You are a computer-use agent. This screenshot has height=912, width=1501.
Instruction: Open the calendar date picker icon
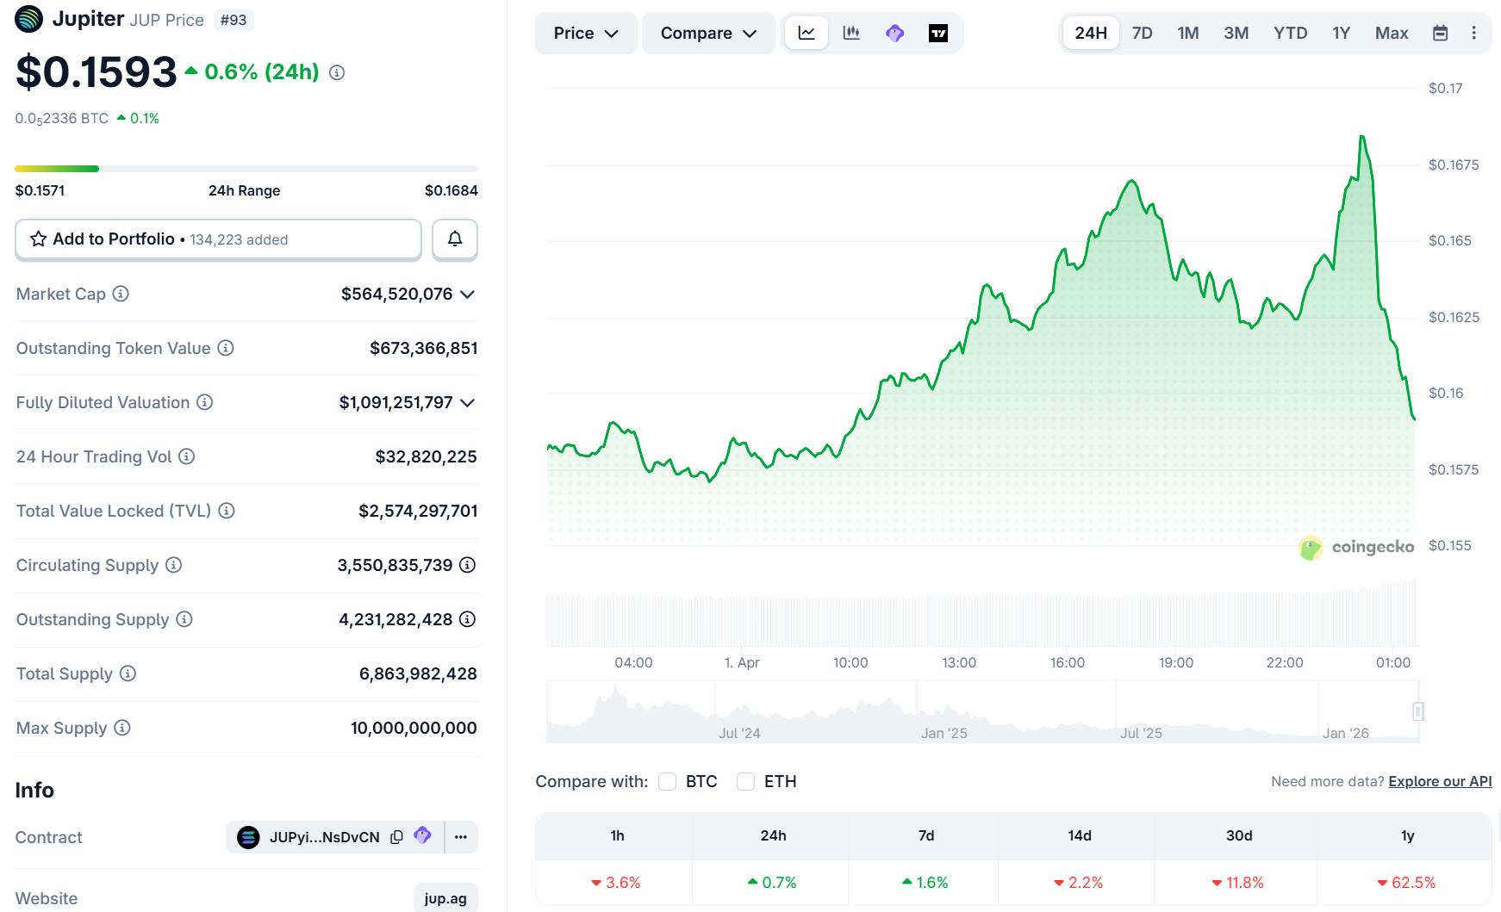(1440, 33)
